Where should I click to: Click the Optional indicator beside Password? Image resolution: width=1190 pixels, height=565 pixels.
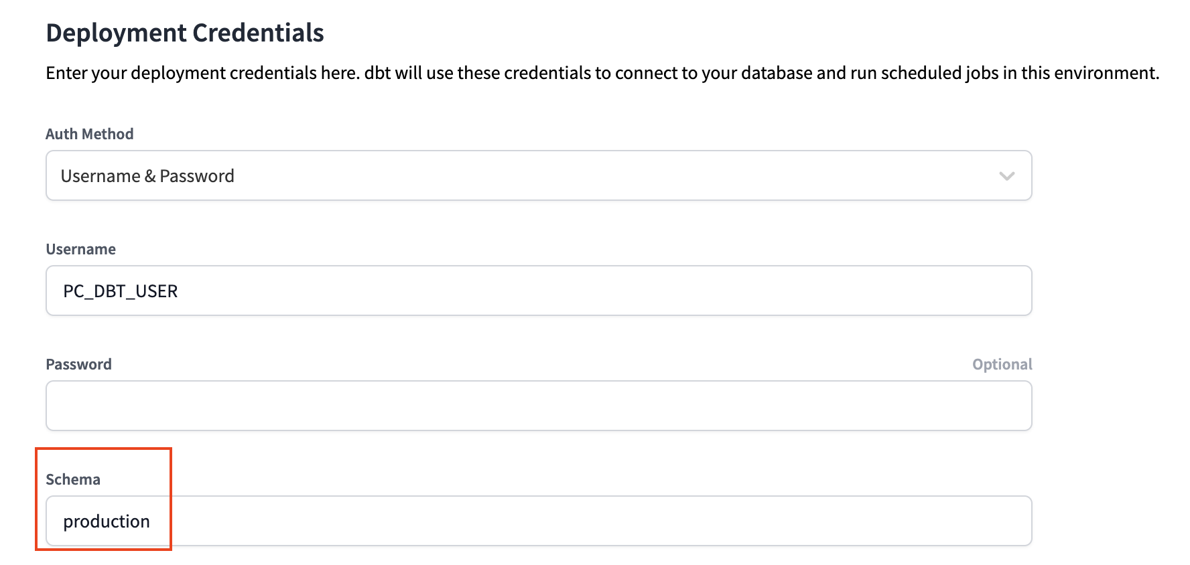click(1002, 364)
